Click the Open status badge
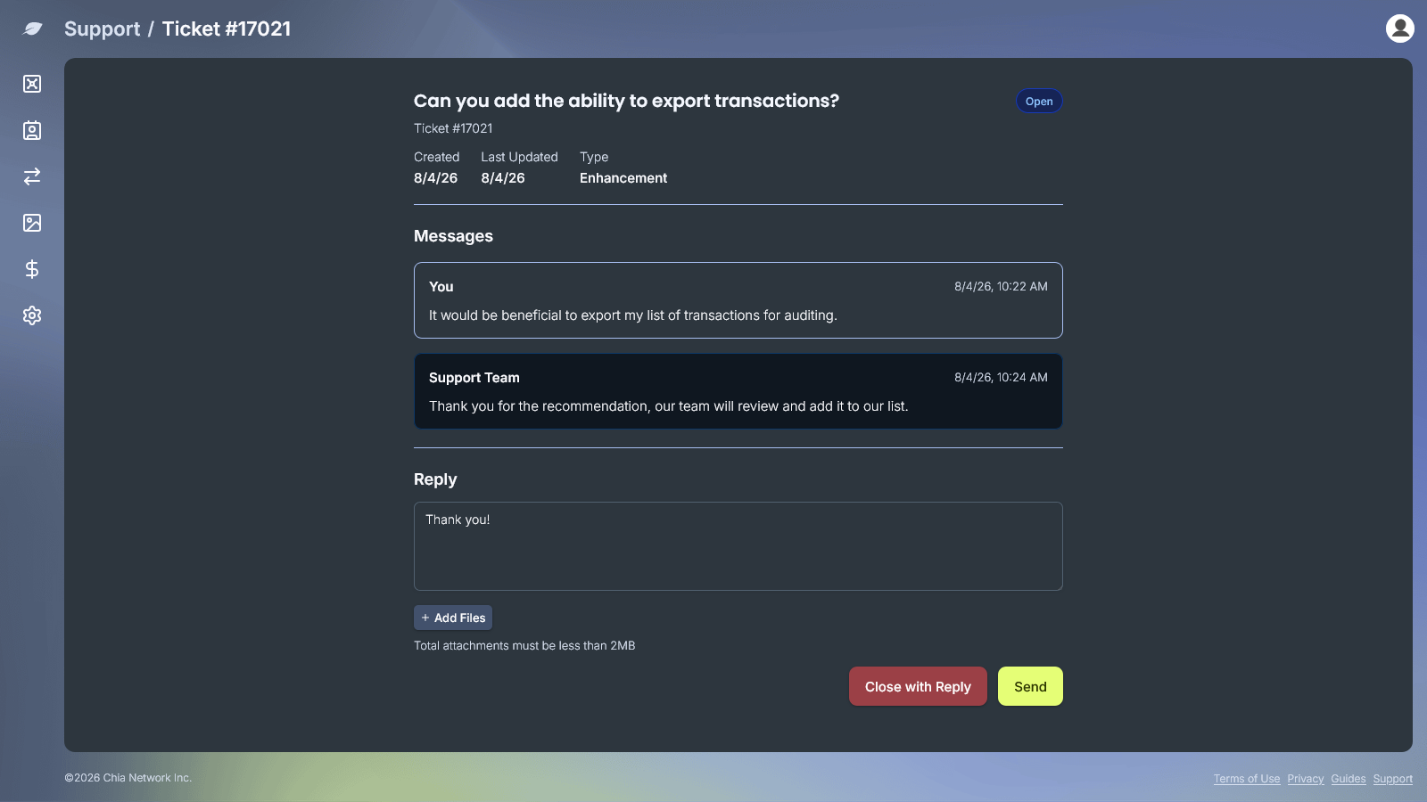The width and height of the screenshot is (1427, 802). click(1039, 102)
